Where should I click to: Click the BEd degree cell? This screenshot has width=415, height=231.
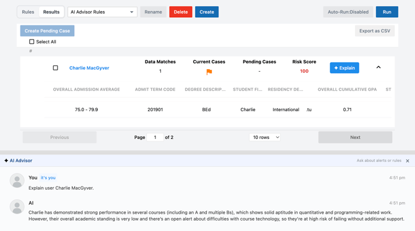click(x=206, y=109)
